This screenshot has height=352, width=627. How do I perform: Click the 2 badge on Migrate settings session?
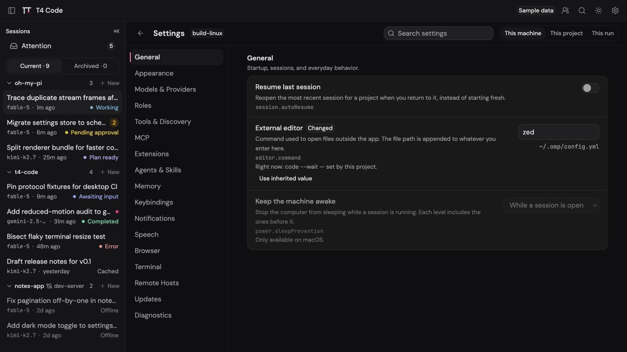tap(114, 123)
